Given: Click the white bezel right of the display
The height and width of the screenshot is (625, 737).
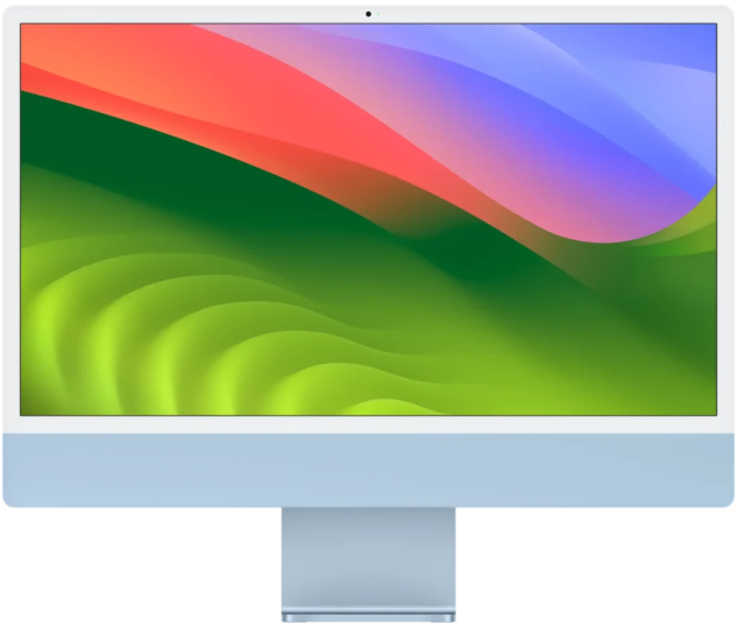Looking at the screenshot, I should (726, 216).
